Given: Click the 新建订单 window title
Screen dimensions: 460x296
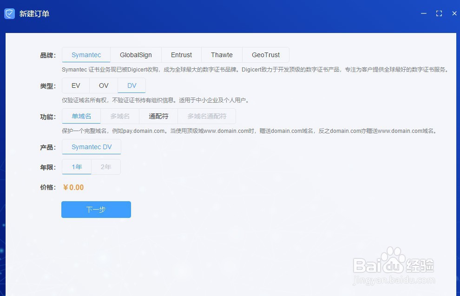Looking at the screenshot, I should [34, 14].
